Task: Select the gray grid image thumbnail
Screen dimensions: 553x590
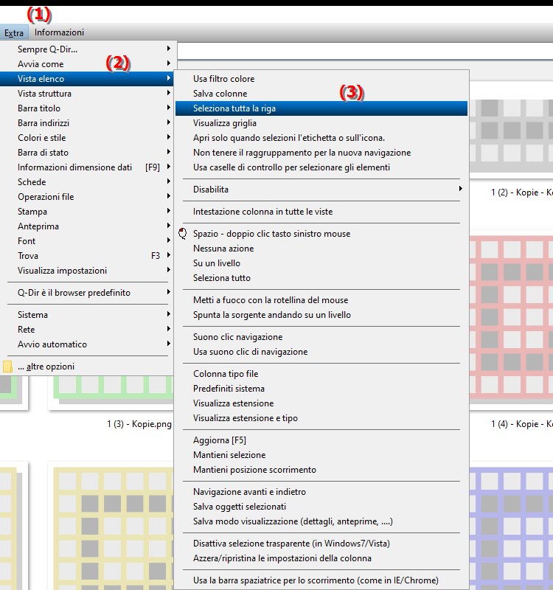Action: tap(511, 136)
